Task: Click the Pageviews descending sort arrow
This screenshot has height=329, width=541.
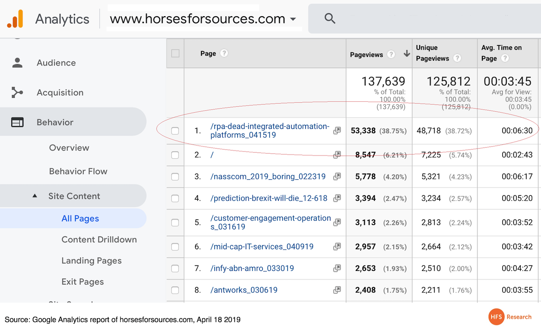Action: [407, 54]
